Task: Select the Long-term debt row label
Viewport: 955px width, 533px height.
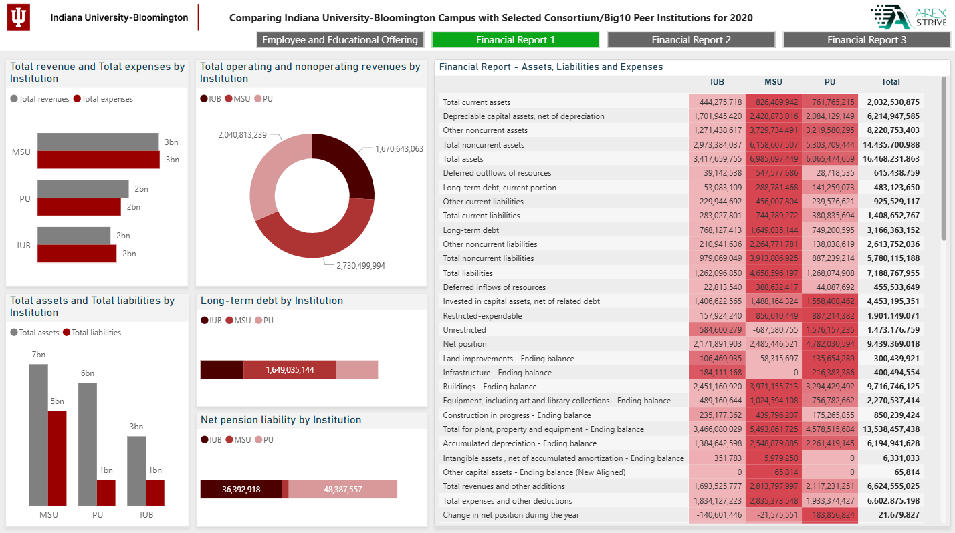Action: point(471,230)
